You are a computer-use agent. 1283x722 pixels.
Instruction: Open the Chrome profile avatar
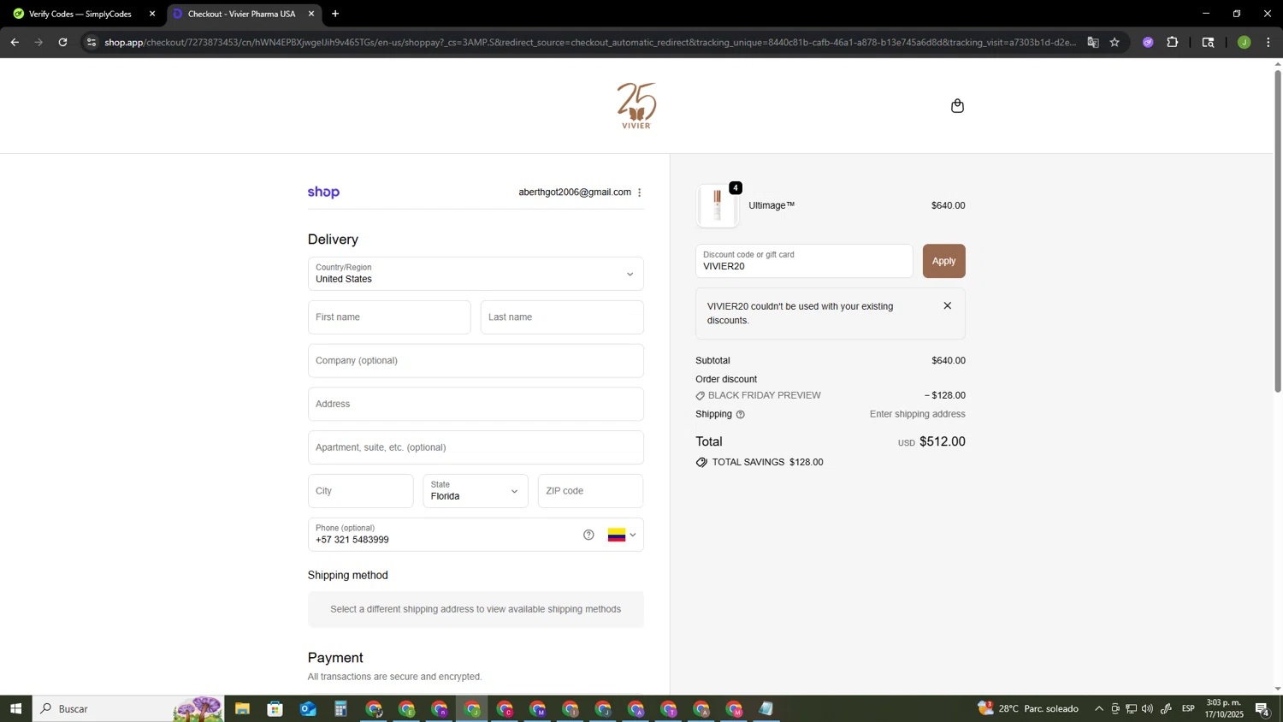(x=1244, y=42)
